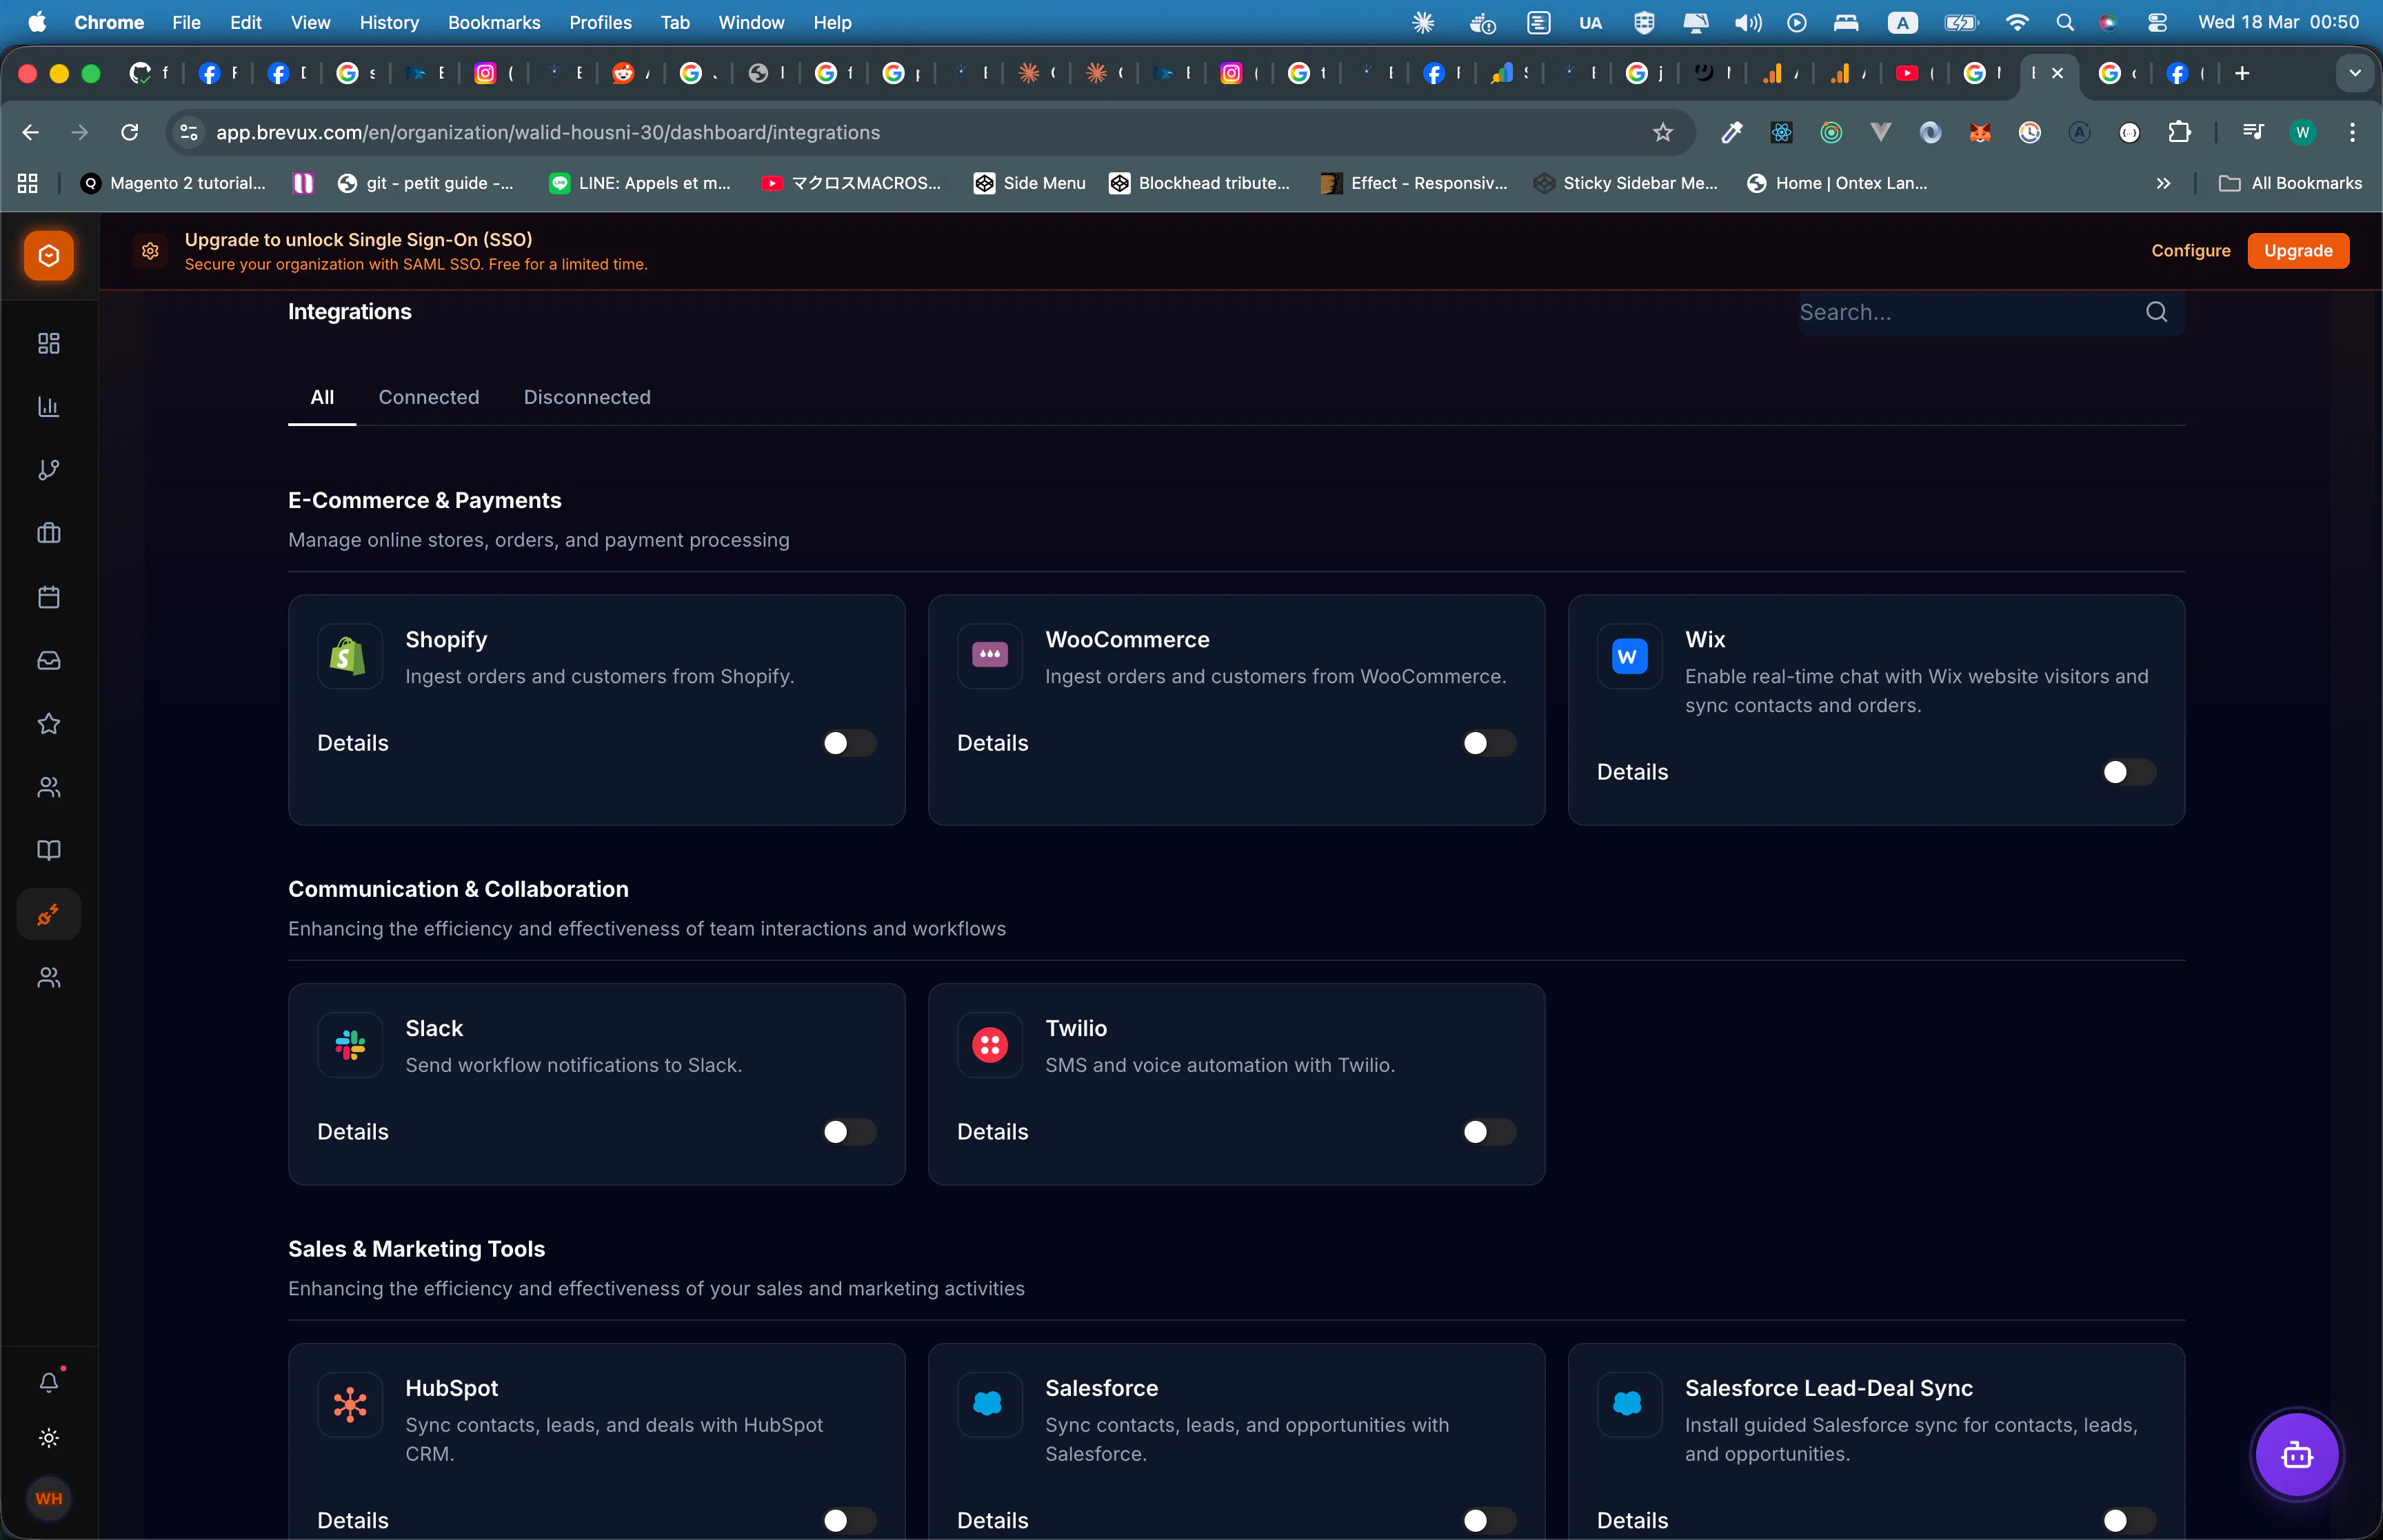Open the Side Menu bookmark

[1030, 183]
